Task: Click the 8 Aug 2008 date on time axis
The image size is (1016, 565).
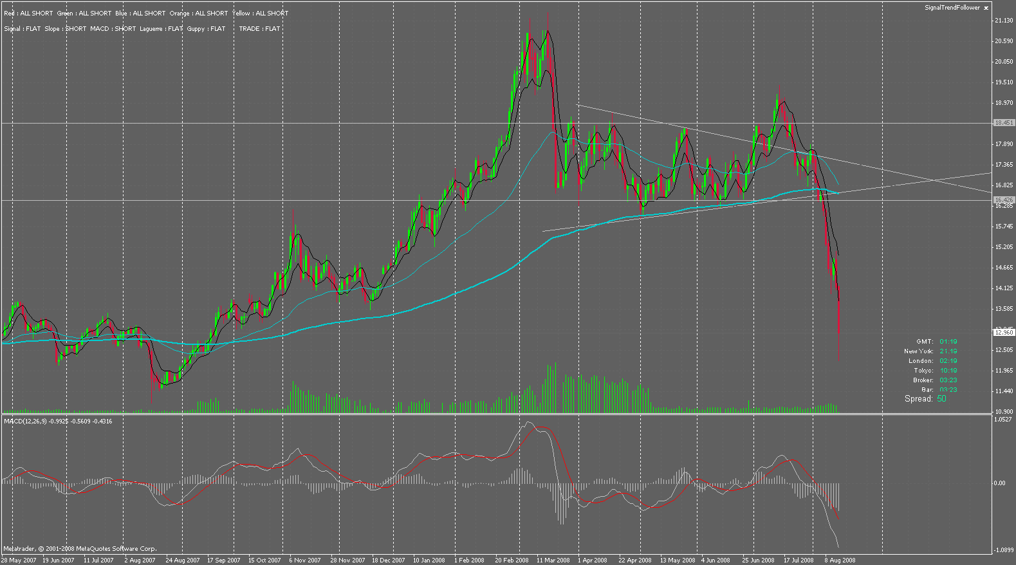Action: tap(840, 560)
